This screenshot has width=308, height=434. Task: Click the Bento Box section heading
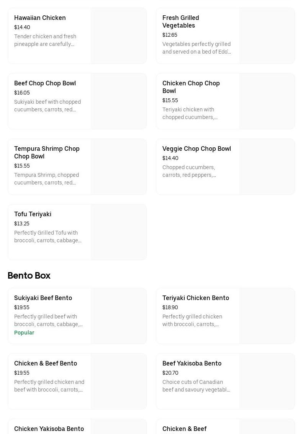point(29,276)
